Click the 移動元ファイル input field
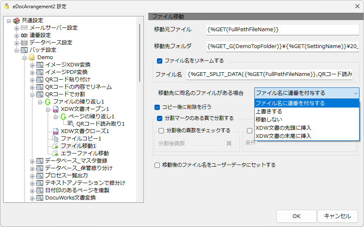 click(x=282, y=30)
